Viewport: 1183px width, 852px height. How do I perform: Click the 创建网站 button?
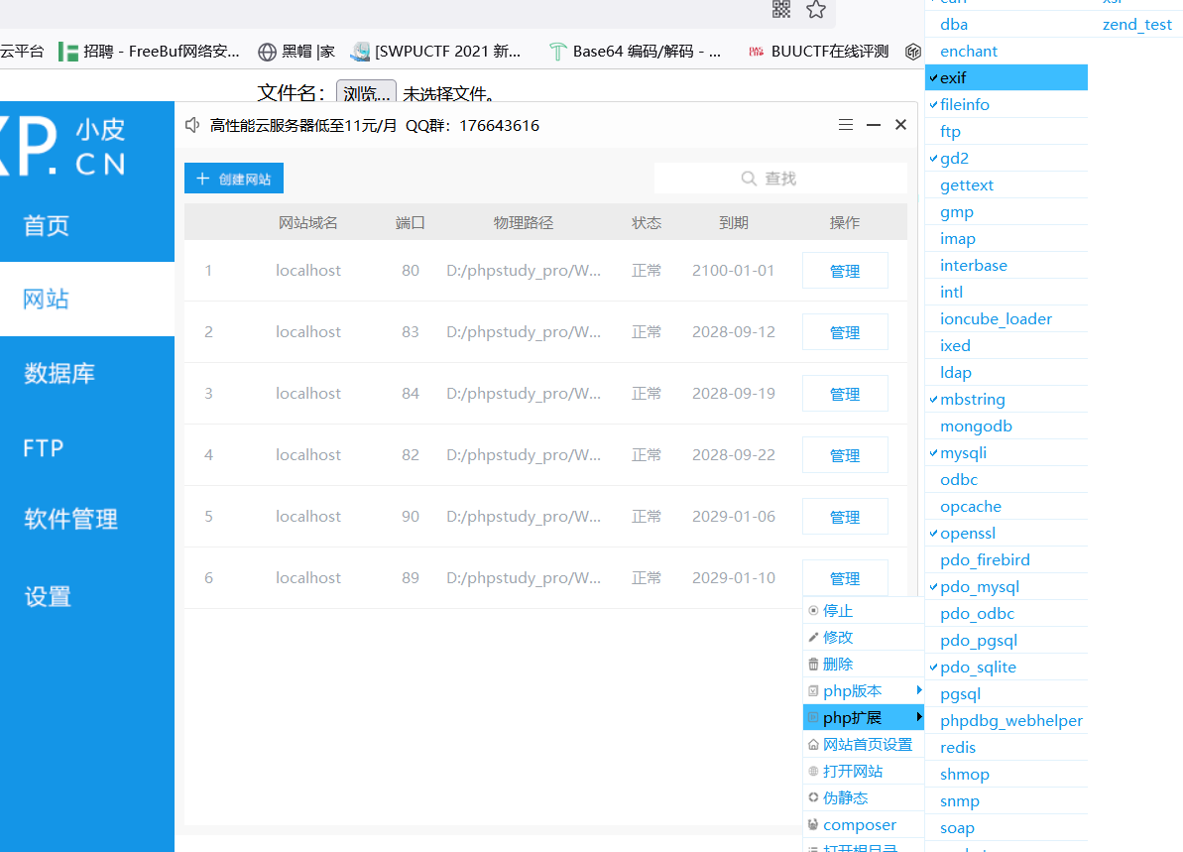pos(234,179)
